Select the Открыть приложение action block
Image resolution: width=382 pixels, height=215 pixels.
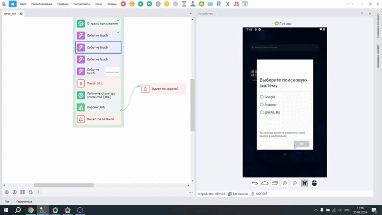pyautogui.click(x=99, y=24)
